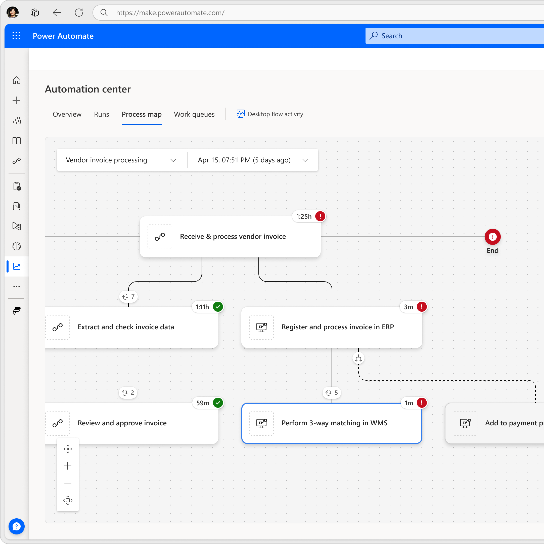Click the retry count 7 badge
Image resolution: width=544 pixels, height=544 pixels.
(128, 296)
